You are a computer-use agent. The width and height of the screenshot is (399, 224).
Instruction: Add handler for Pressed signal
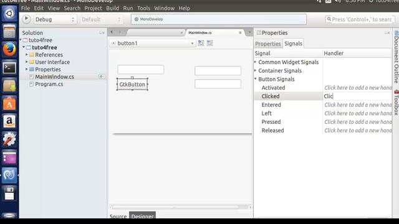pyautogui.click(x=357, y=122)
